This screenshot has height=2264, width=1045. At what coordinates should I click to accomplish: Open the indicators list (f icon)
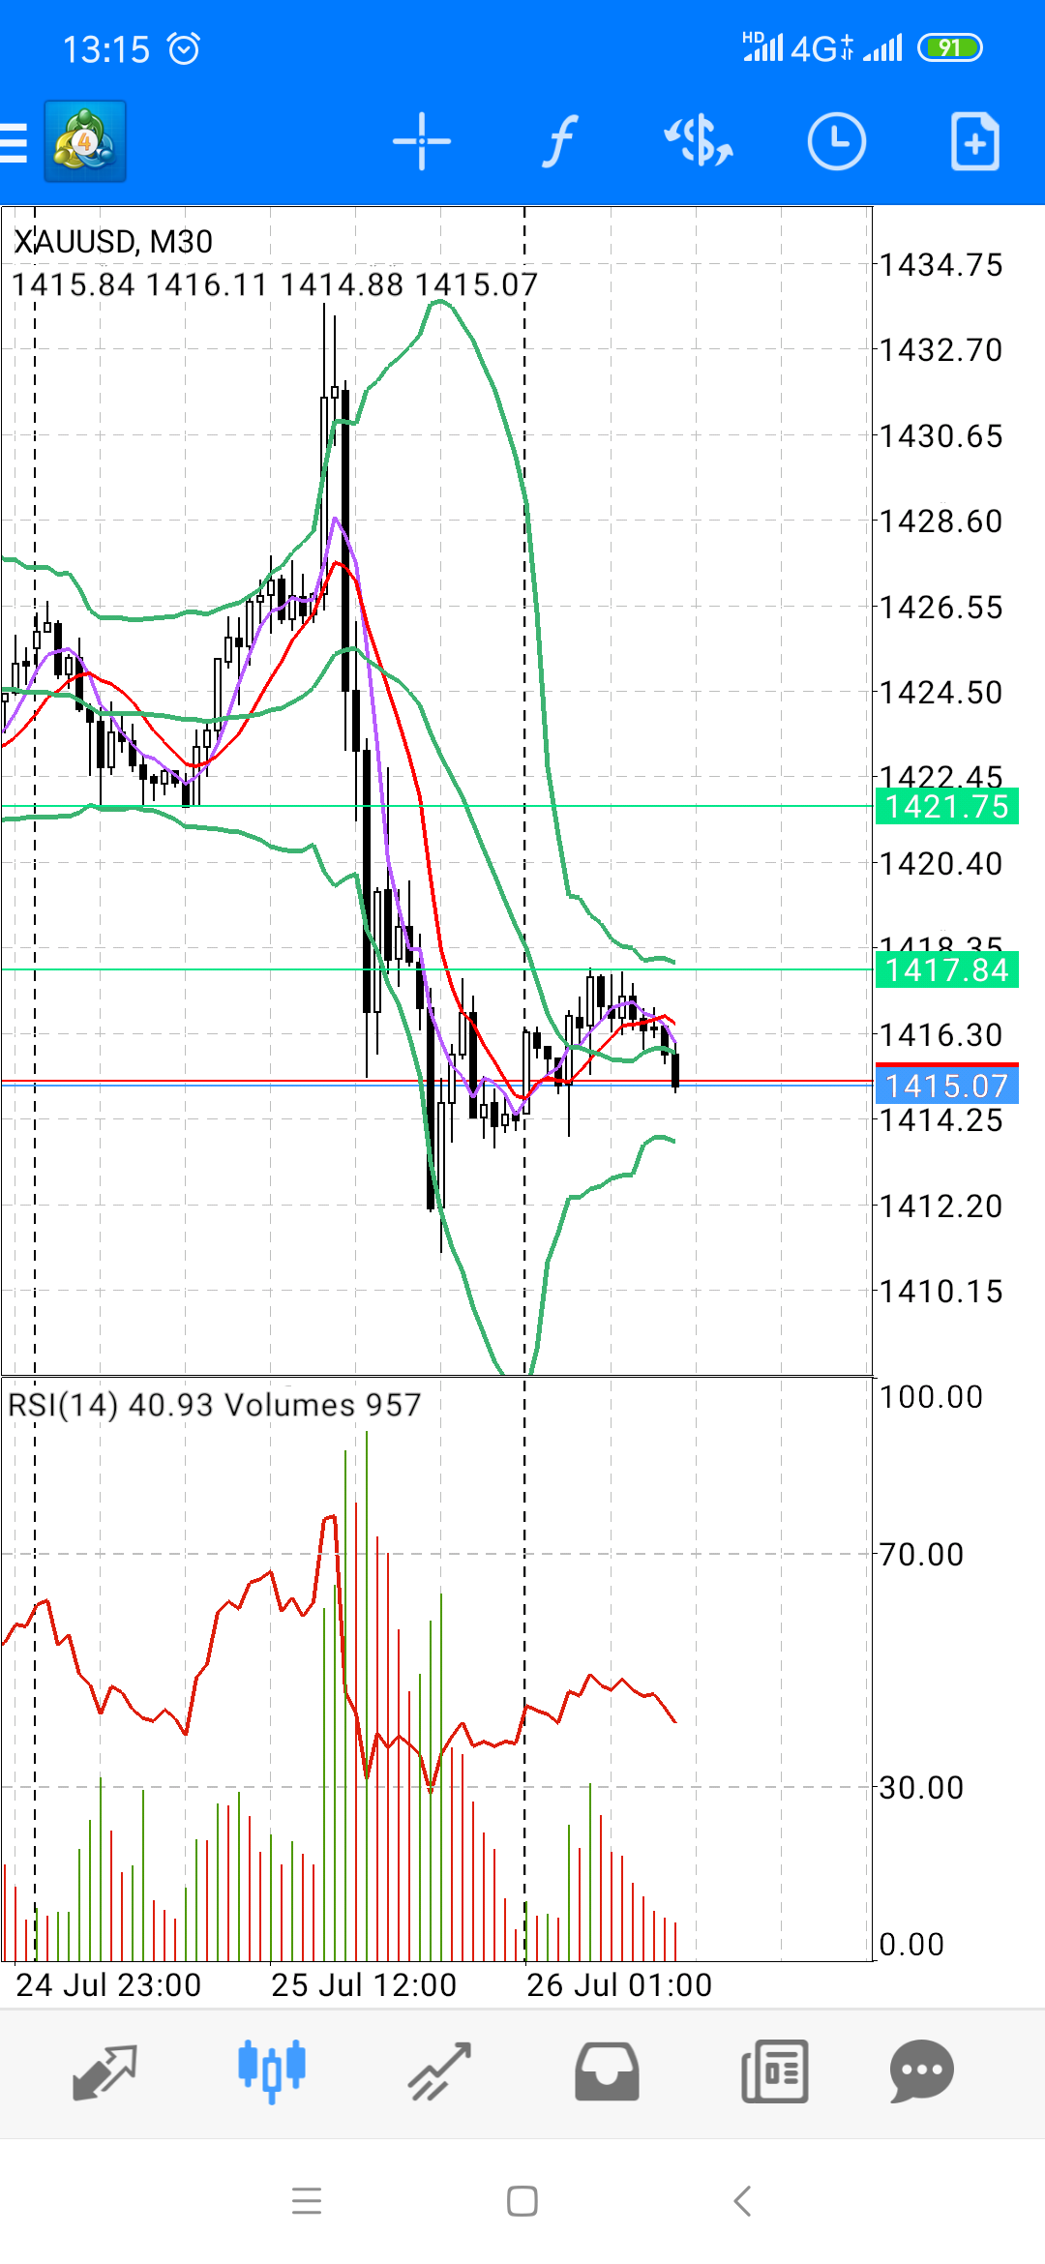coord(559,141)
